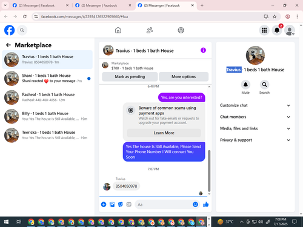303x227 pixels.
Task: Open the Racheal conversation in list
Action: point(47,97)
